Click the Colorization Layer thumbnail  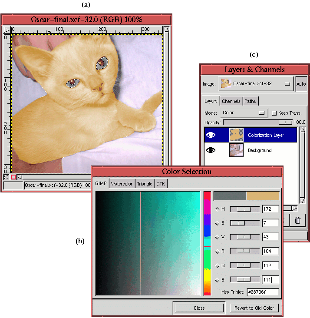click(x=236, y=135)
